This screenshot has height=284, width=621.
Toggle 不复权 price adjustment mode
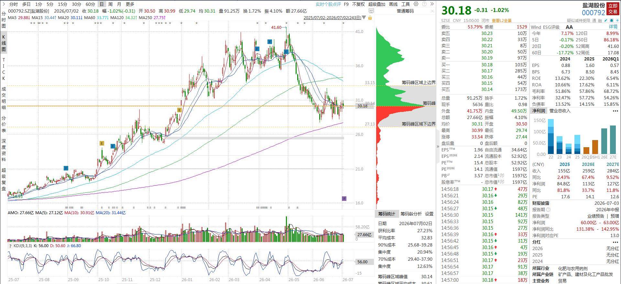pyautogui.click(x=358, y=4)
